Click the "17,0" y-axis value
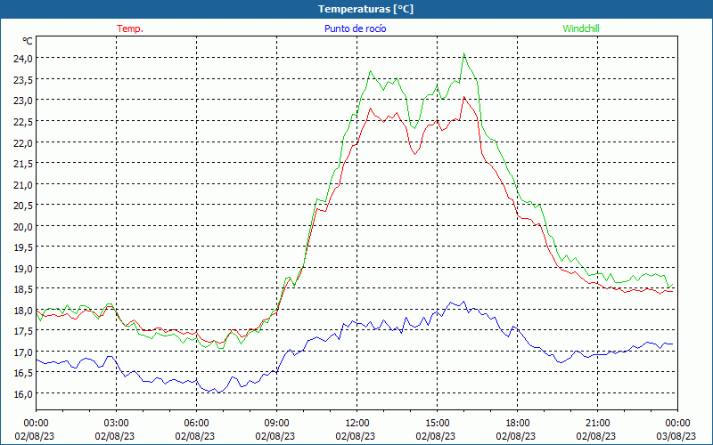 23,352
